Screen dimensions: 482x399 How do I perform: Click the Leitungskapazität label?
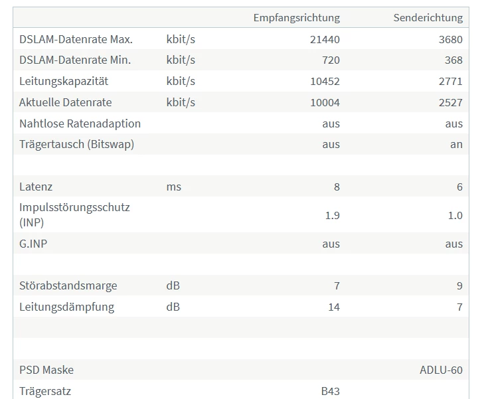(64, 81)
